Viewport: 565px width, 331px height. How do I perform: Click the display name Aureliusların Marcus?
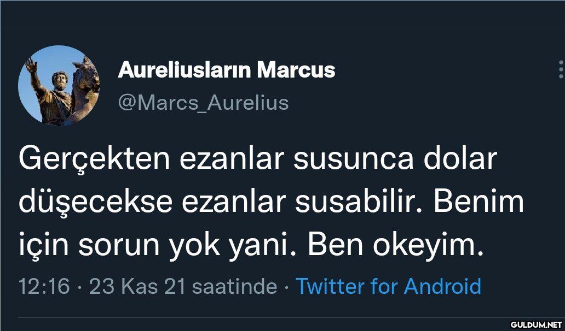click(x=226, y=70)
